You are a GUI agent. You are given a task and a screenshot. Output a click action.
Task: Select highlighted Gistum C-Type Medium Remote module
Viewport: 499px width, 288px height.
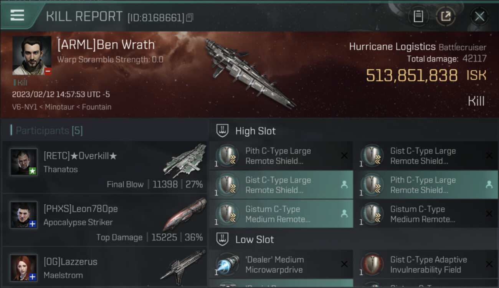click(x=281, y=214)
